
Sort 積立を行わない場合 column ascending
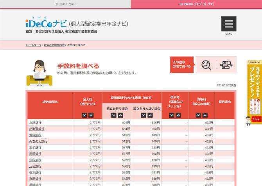tap(150, 115)
